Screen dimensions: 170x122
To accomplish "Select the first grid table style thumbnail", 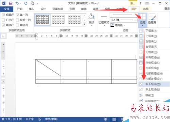I will point(42,20).
